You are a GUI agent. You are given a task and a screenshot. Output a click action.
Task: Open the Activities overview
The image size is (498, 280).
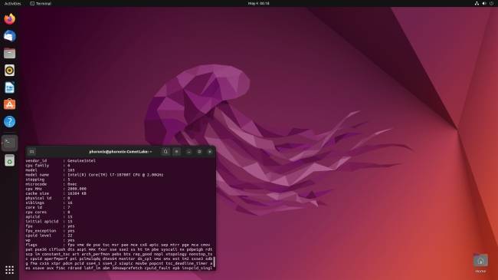[13, 4]
